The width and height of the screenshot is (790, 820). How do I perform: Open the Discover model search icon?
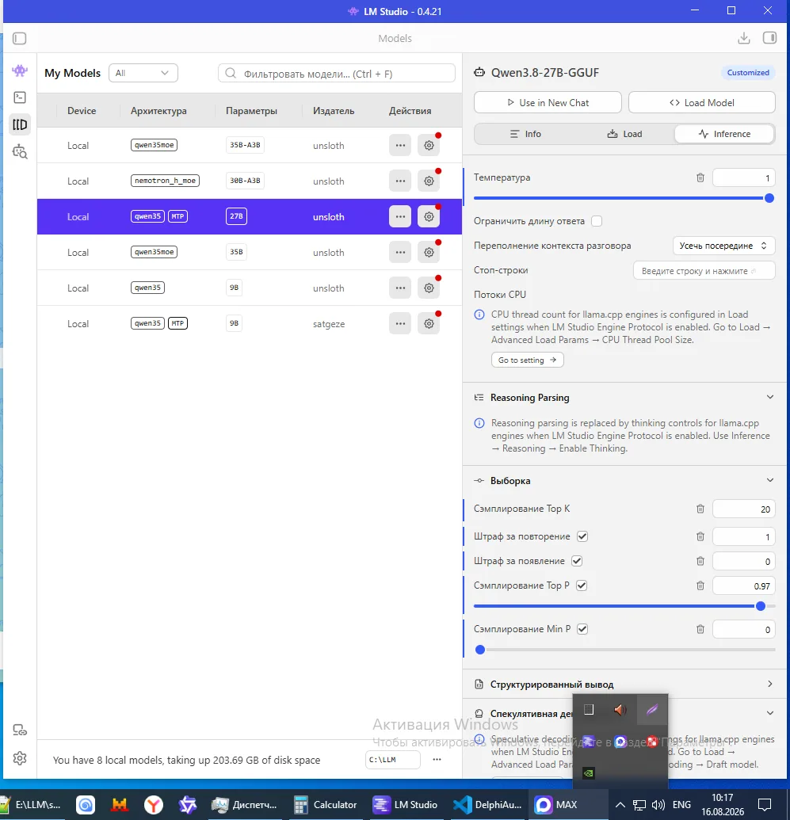tap(20, 151)
